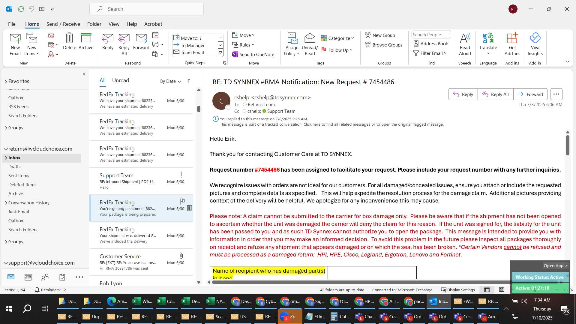Open the Help tab
The image size is (576, 324).
[132, 24]
